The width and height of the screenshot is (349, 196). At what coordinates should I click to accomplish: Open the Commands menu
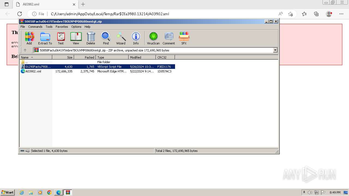[35, 27]
